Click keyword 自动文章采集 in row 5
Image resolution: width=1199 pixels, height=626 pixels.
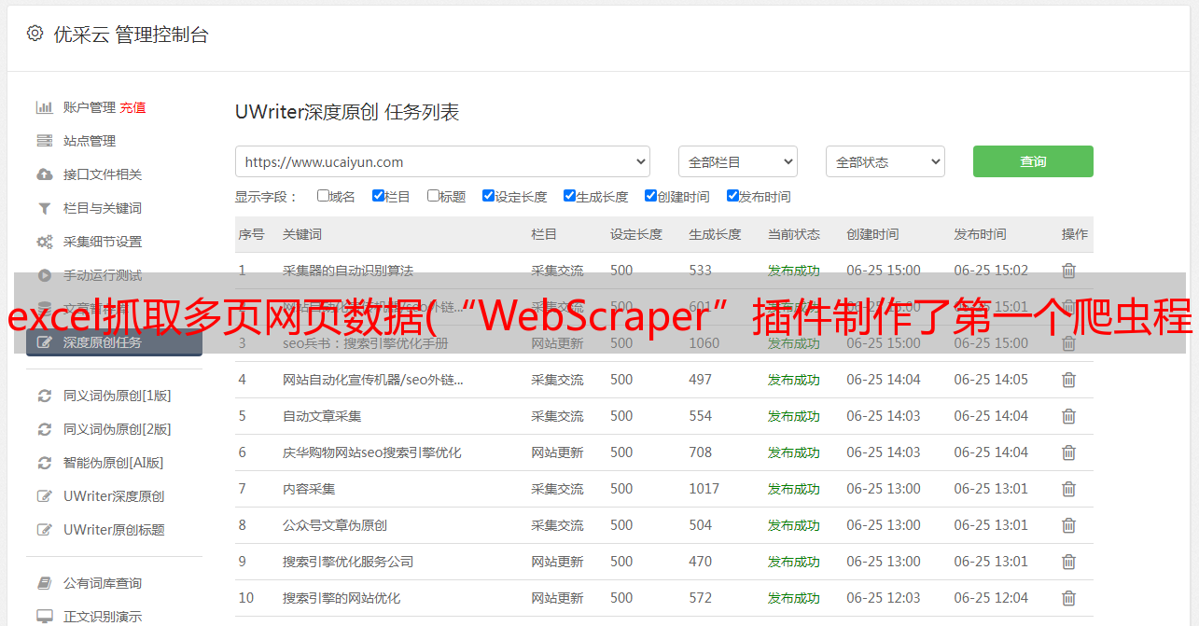tap(322, 416)
